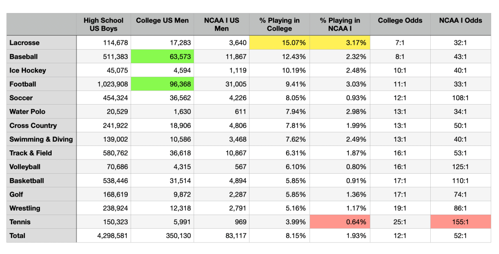Screen dimensions: 499x254
Task: Select the red 155:1 odds cell
Action: (x=461, y=222)
